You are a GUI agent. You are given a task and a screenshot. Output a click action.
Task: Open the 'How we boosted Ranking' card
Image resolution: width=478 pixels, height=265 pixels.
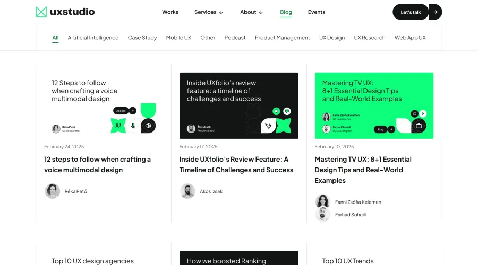pyautogui.click(x=239, y=258)
